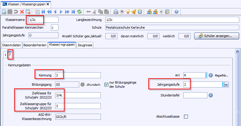Close the Klassen / Klassengruppen tab

(48, 4)
